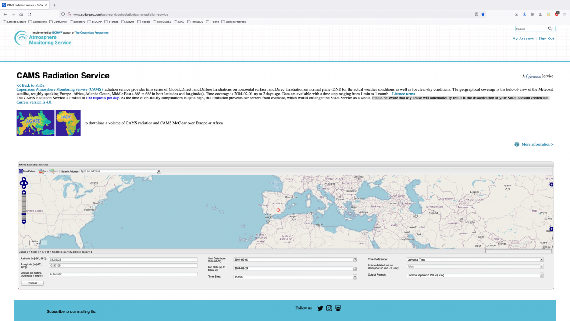The height and width of the screenshot is (321, 570).
Task: Open the ERDDAP bookmarks folder
Action: (x=95, y=21)
